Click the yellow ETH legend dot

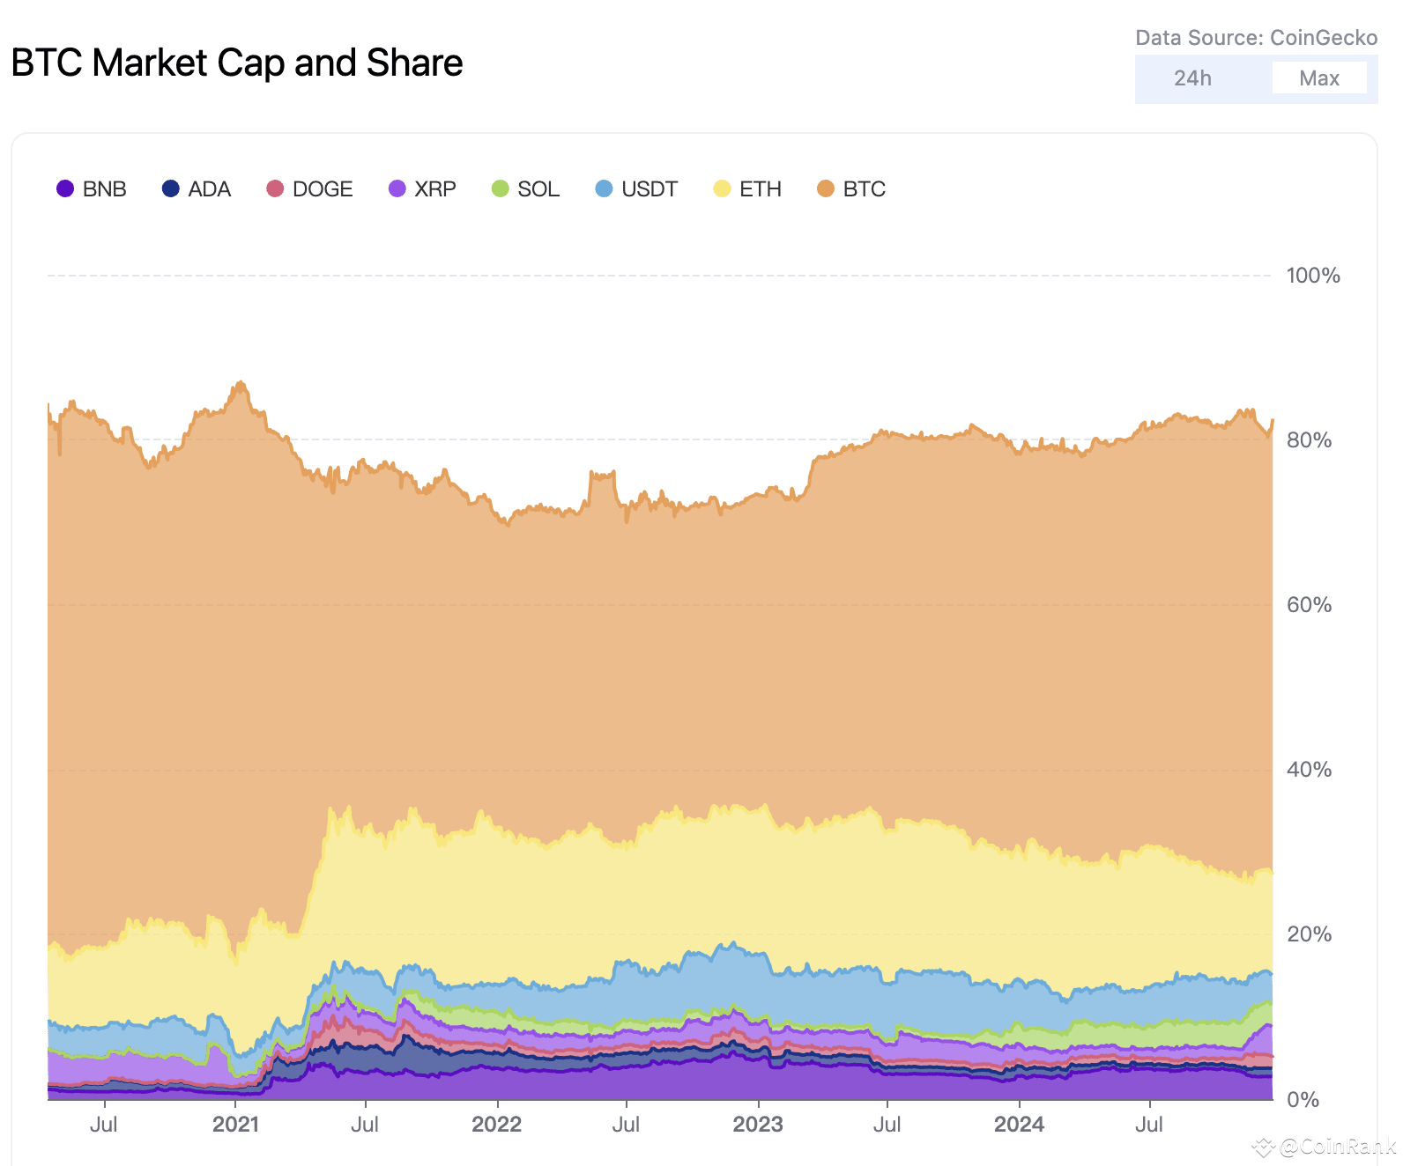point(722,188)
